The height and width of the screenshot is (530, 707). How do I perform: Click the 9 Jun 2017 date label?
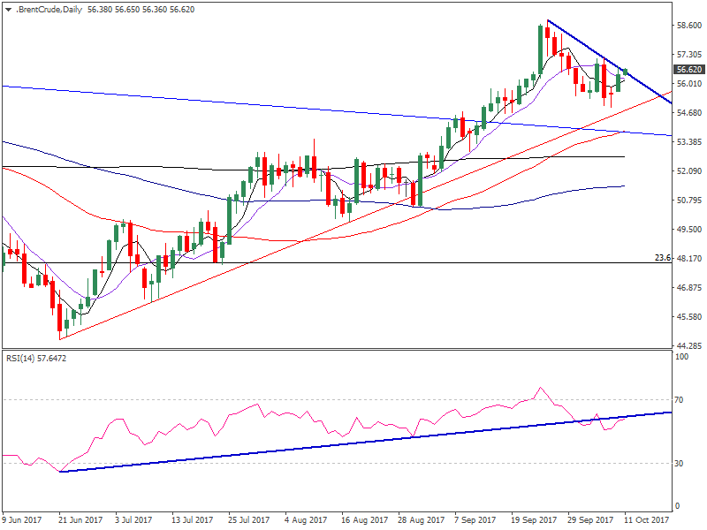point(21,519)
